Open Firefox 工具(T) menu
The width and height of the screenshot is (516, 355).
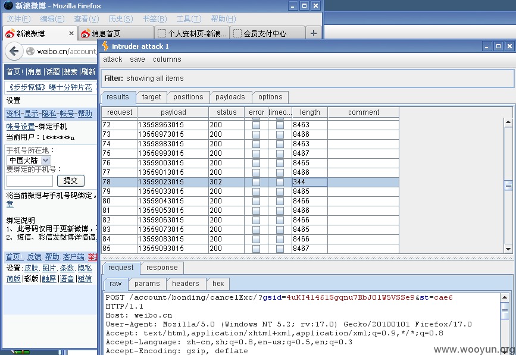(189, 19)
